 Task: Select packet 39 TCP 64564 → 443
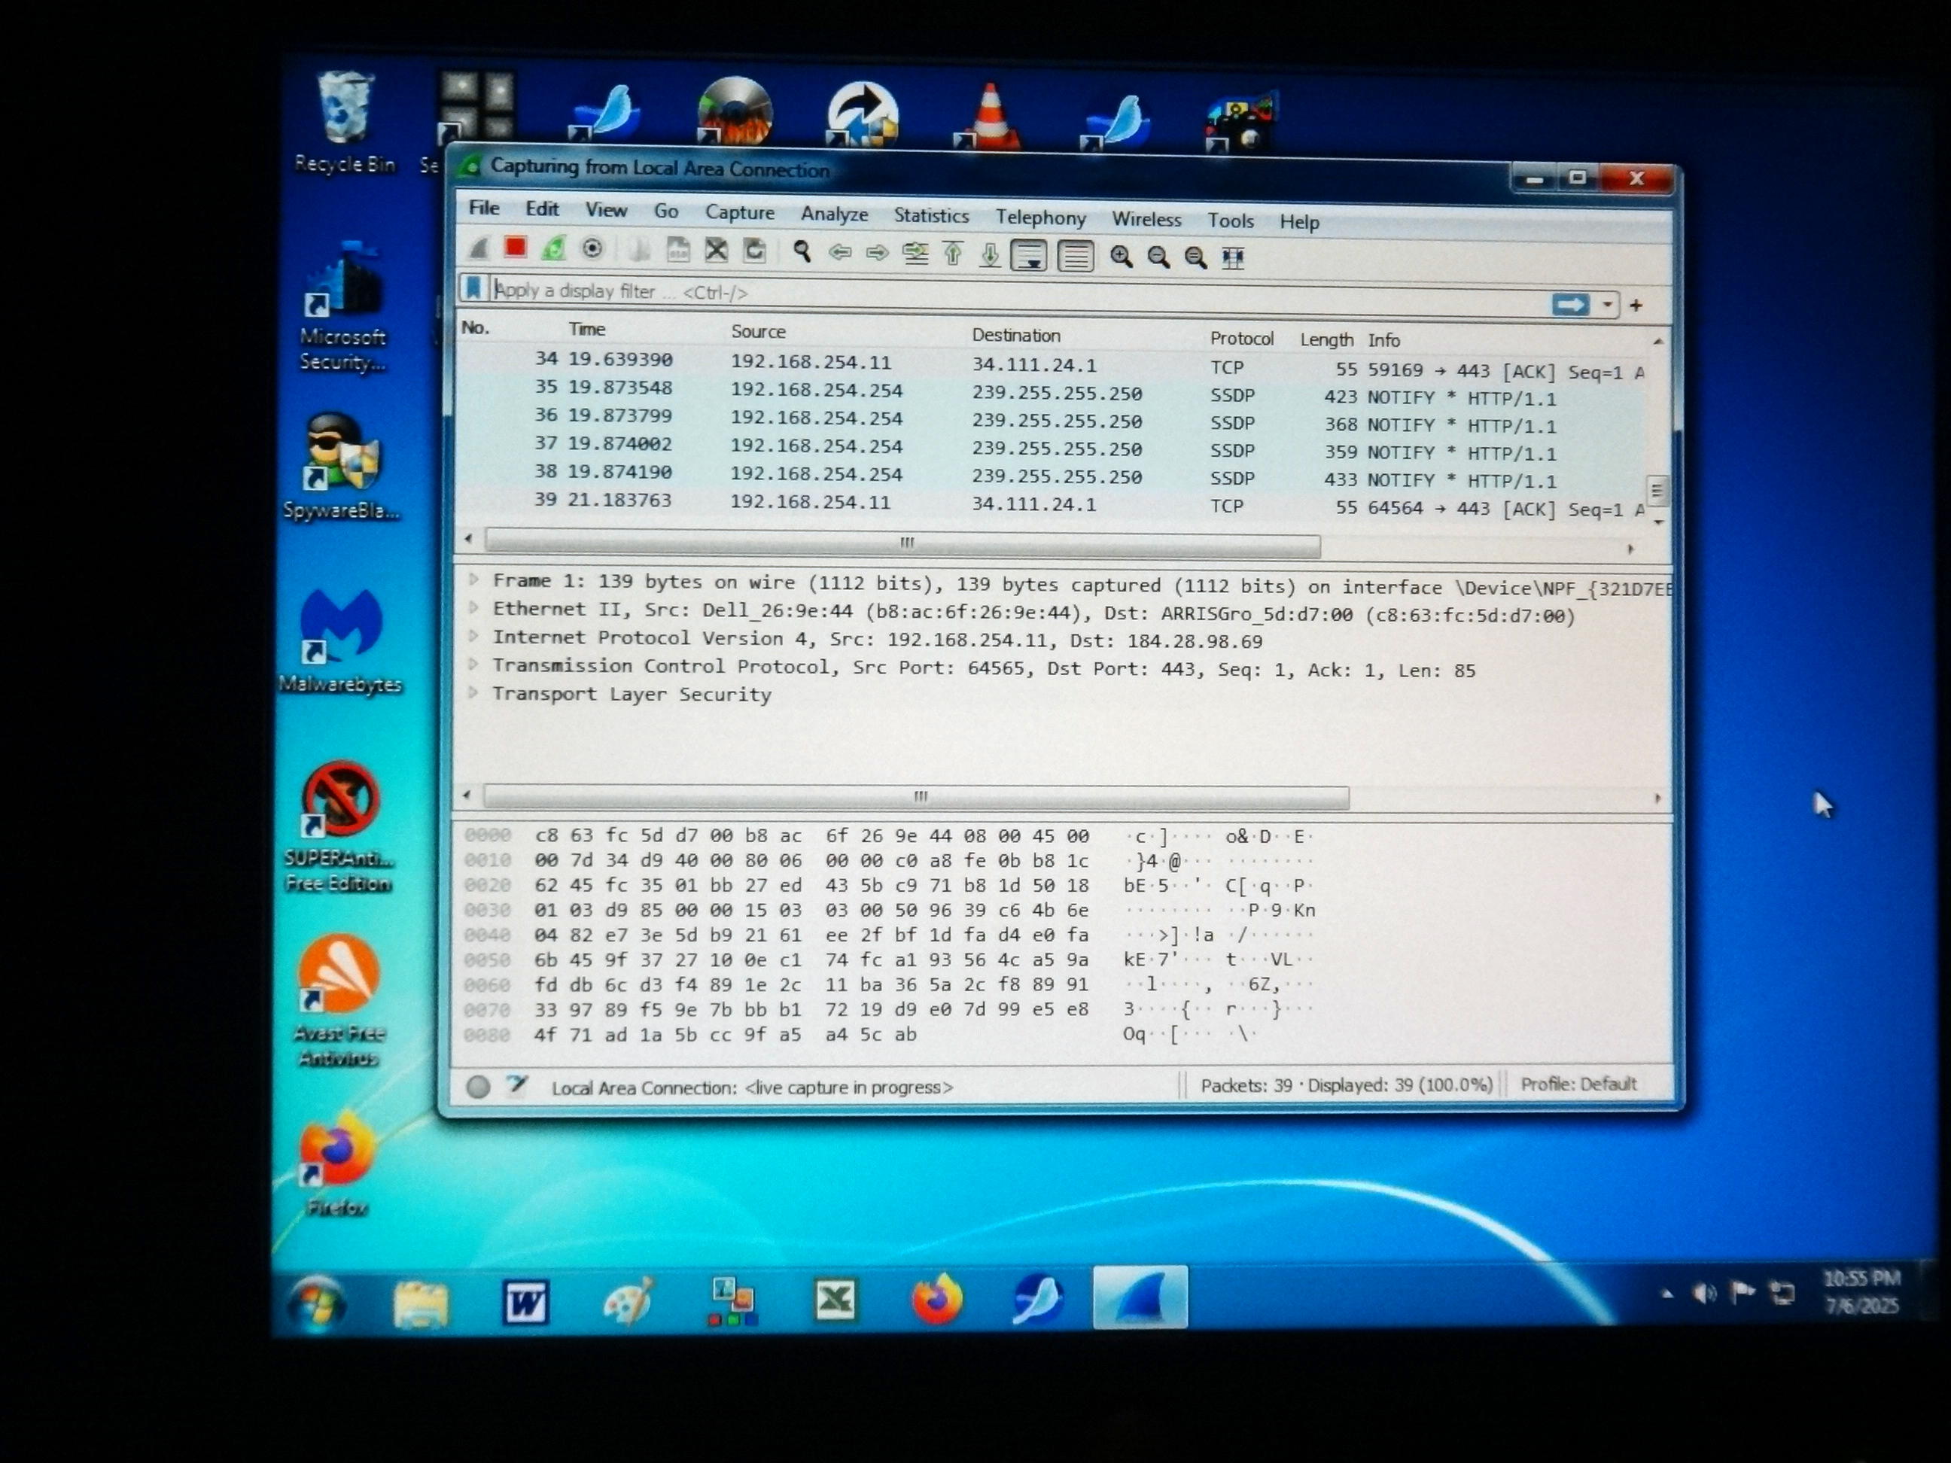(1049, 503)
